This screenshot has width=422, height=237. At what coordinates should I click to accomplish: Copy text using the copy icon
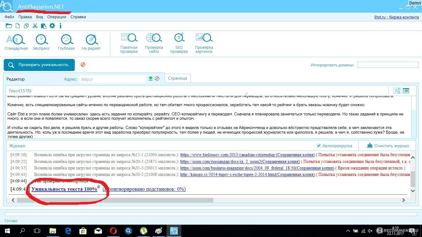(26, 26)
